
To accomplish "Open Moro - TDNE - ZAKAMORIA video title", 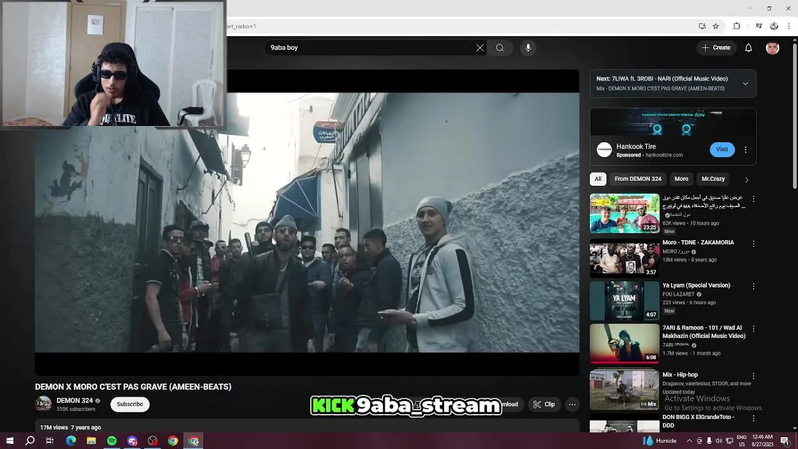I will click(698, 243).
